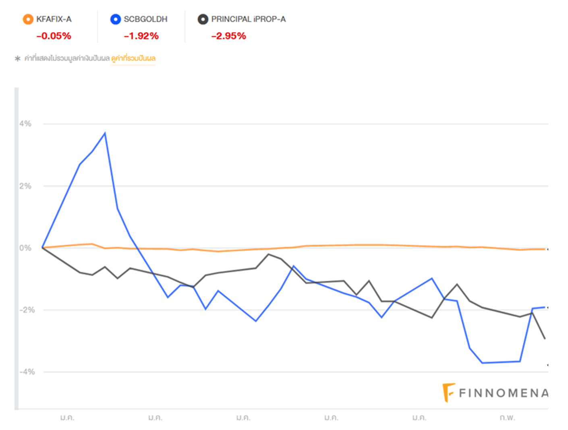Image resolution: width=568 pixels, height=430 pixels.
Task: Click the orange KFAFIX-A legend circle
Action: [x=28, y=19]
